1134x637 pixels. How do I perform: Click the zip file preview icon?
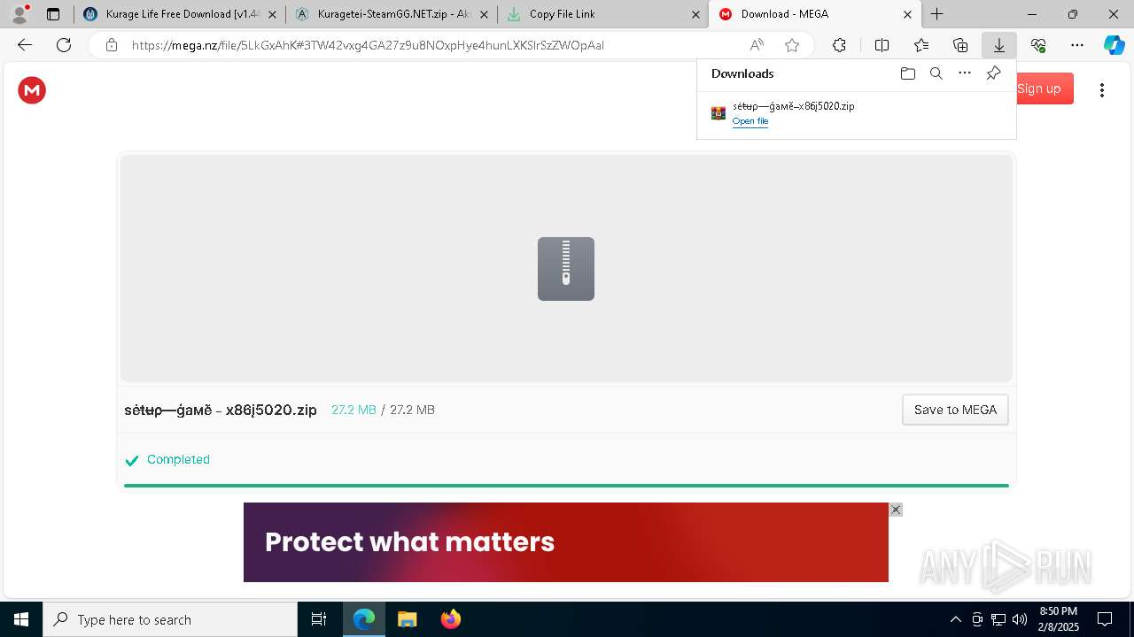(566, 269)
